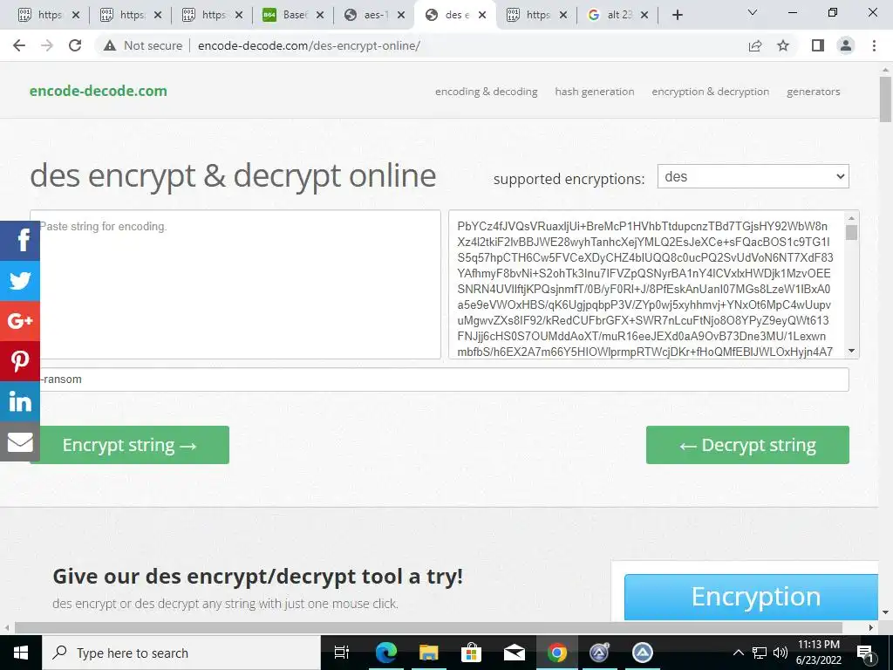The width and height of the screenshot is (893, 670).
Task: Bookmark this page with the star icon
Action: (783, 45)
